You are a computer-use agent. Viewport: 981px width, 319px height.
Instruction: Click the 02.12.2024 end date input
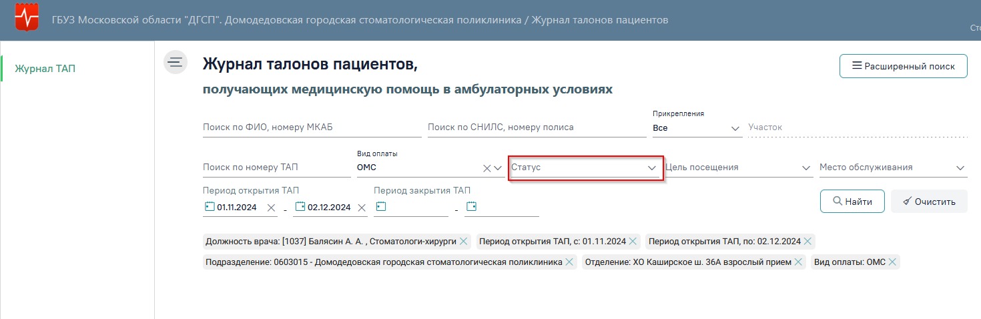point(328,208)
